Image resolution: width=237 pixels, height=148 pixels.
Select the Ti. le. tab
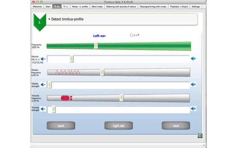point(57,7)
